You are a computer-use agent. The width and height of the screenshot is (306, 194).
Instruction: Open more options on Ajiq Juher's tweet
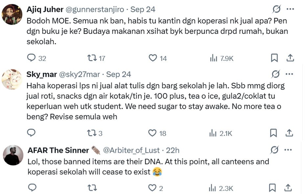click(x=290, y=9)
